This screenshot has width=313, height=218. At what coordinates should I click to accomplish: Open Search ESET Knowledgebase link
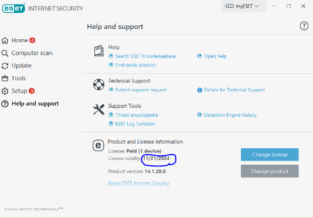145,56
